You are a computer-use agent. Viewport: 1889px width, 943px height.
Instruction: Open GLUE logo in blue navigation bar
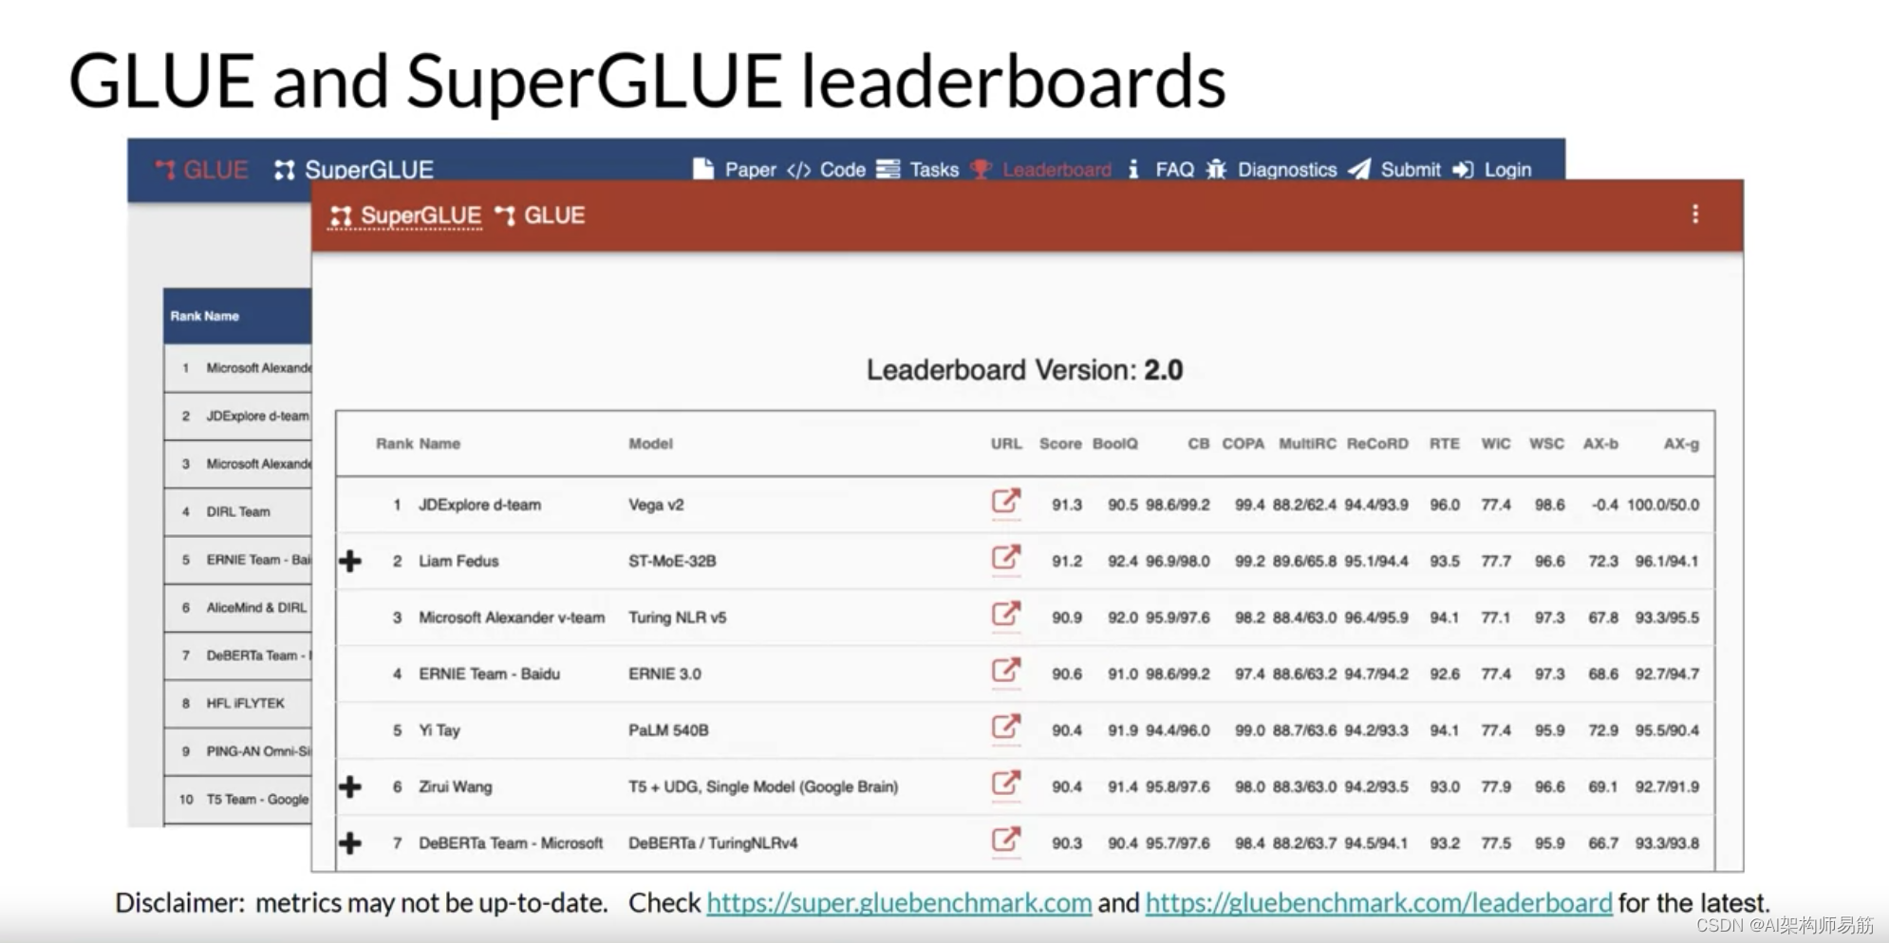coord(201,170)
